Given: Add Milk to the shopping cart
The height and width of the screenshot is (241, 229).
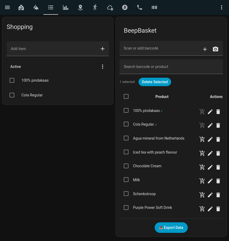Looking at the screenshot, I should tap(202, 181).
